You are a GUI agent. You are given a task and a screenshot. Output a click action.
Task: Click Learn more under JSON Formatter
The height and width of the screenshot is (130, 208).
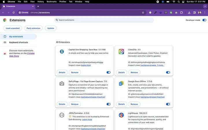87,120
